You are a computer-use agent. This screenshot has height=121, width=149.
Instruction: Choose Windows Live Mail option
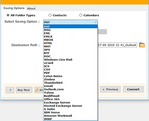coord(71,60)
